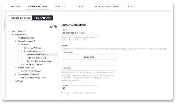Collapse the bookinfo server chevron
The width and height of the screenshot is (176, 104).
coord(19,45)
